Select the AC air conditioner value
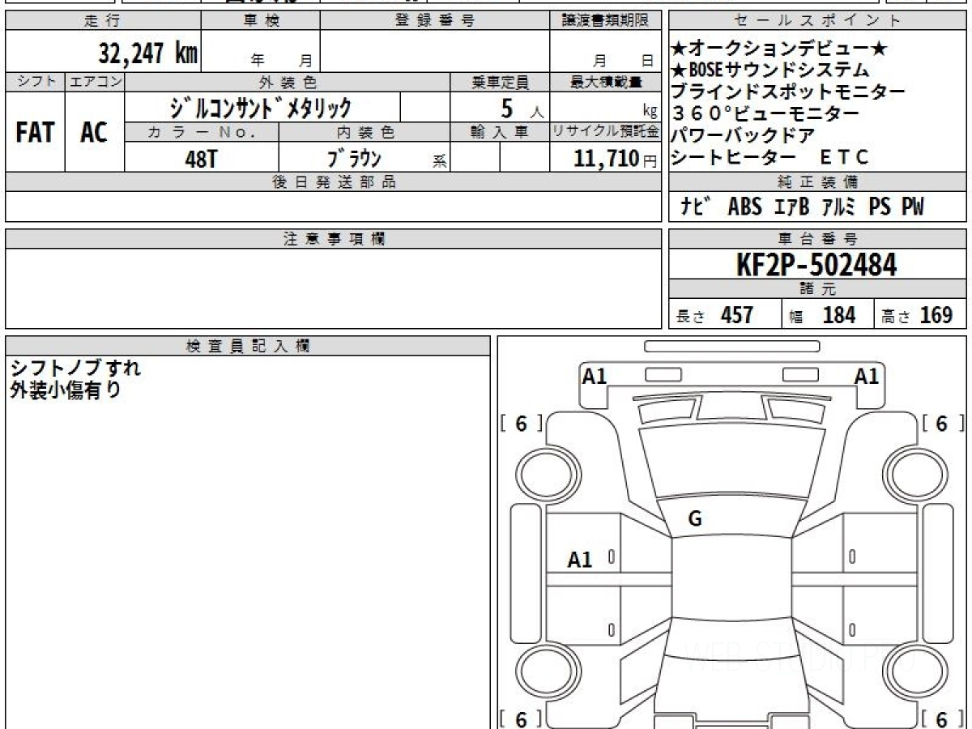The height and width of the screenshot is (729, 972). coord(94,133)
